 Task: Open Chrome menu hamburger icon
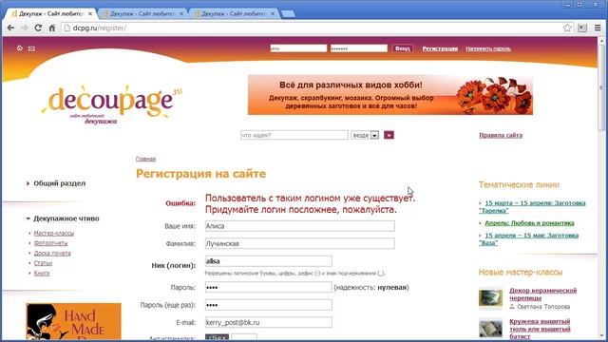[598, 28]
